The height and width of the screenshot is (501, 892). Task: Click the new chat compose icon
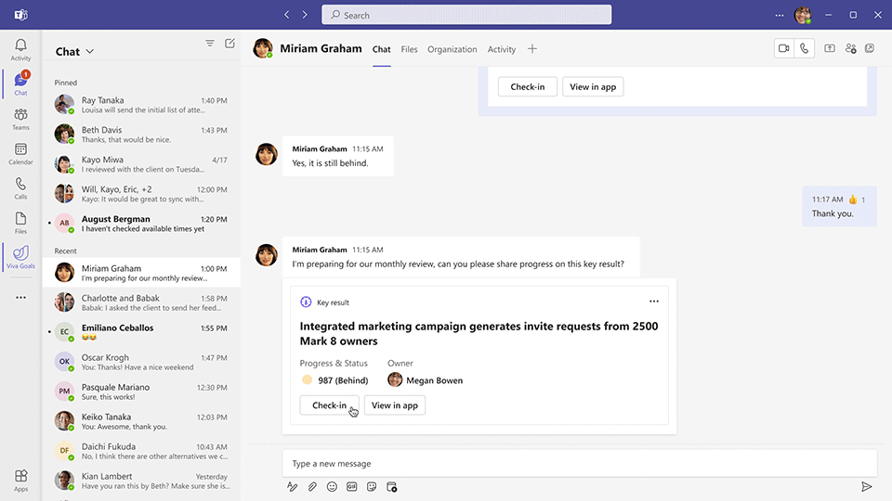point(230,44)
